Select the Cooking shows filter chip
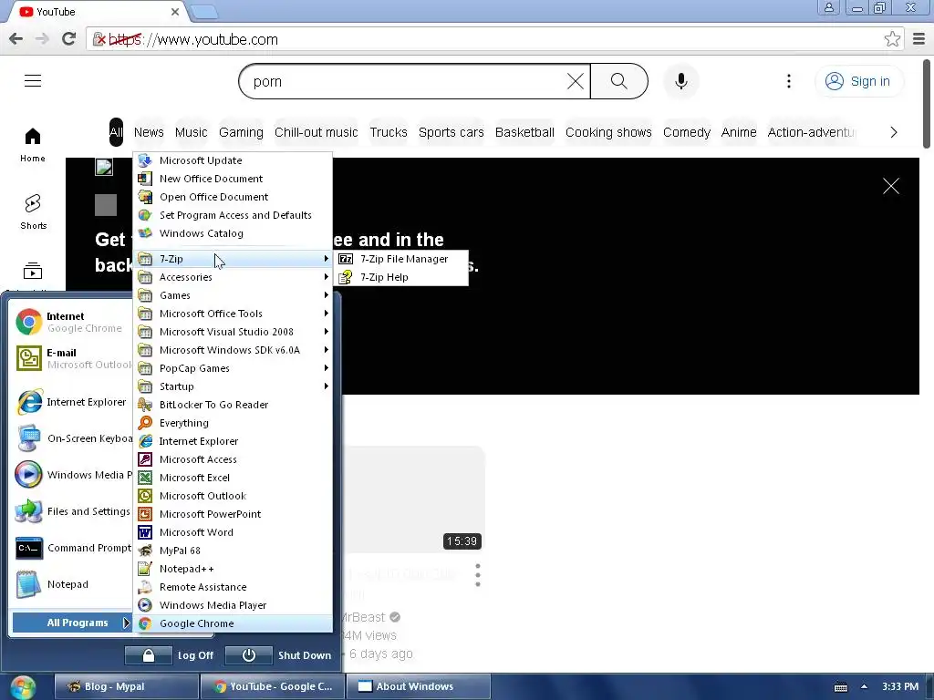Screen dimensions: 934x700 pos(608,132)
